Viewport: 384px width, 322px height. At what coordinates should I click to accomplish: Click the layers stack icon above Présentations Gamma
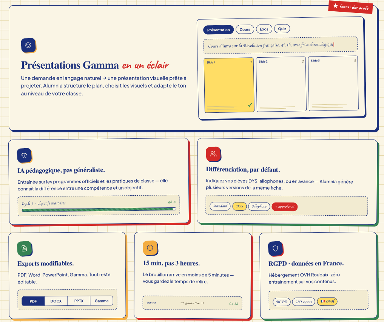(x=28, y=45)
